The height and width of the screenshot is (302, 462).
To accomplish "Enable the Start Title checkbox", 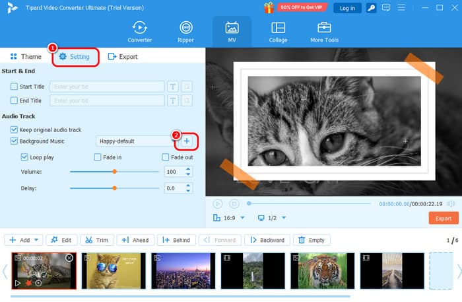I will coord(15,87).
